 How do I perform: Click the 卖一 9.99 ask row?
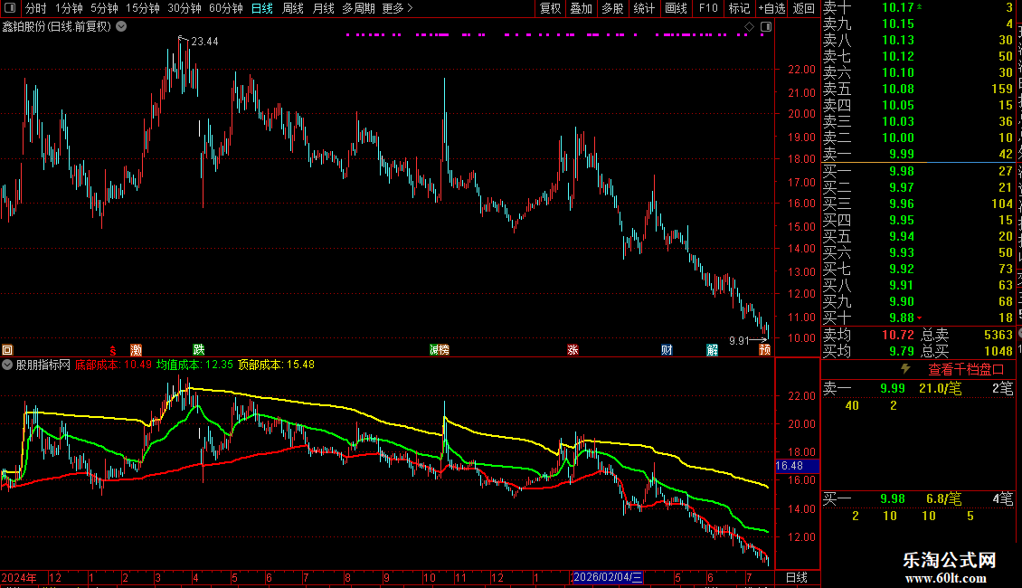[x=918, y=154]
